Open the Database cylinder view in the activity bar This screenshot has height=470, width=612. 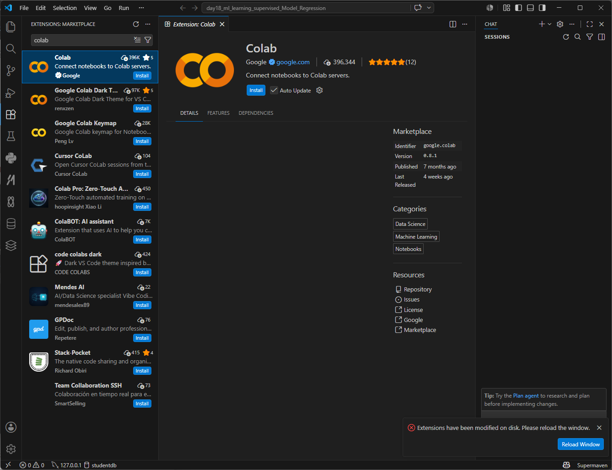[x=11, y=224]
